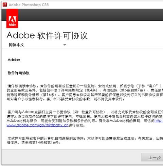
Task: Click the line '细信息，请参阅第14条和第16条'
Action: 34,143
